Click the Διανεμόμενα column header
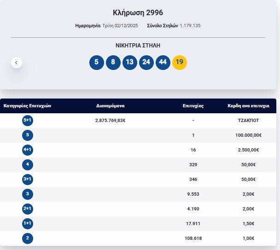The width and height of the screenshot is (280, 250). (x=110, y=105)
